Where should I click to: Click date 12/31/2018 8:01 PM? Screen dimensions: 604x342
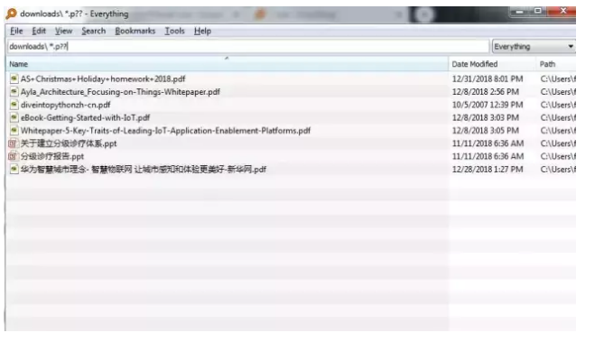tap(488, 79)
